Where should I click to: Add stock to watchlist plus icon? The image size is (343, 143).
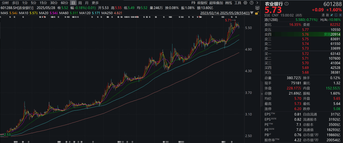coord(340,15)
